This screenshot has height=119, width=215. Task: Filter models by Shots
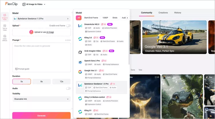[115, 18]
